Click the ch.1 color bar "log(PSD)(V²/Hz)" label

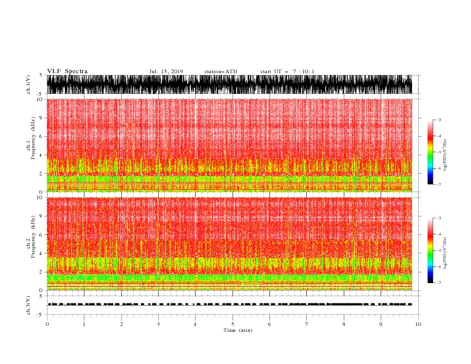tap(445, 155)
